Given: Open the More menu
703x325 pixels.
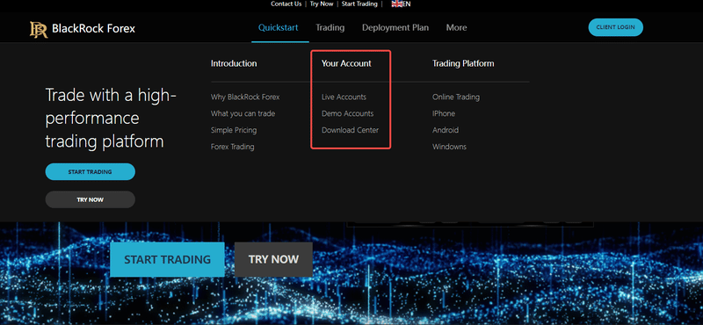Looking at the screenshot, I should (x=456, y=28).
